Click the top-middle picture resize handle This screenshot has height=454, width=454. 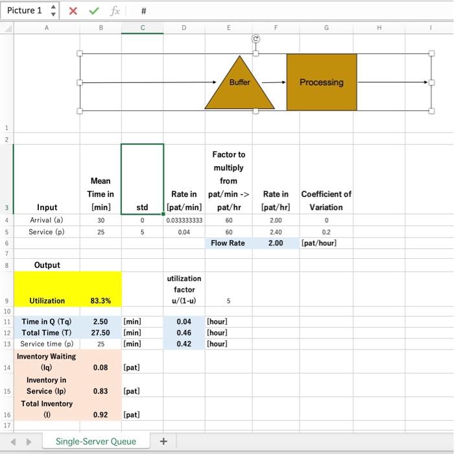coord(256,53)
